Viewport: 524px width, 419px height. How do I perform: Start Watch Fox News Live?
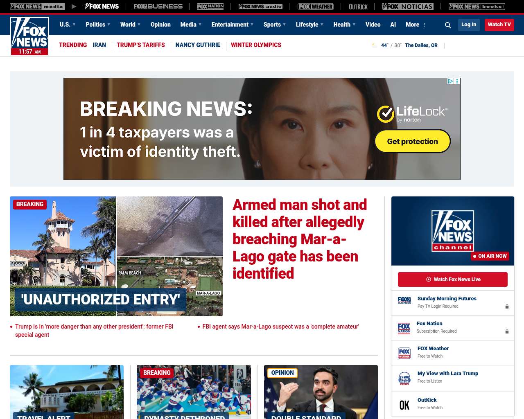tap(452, 279)
